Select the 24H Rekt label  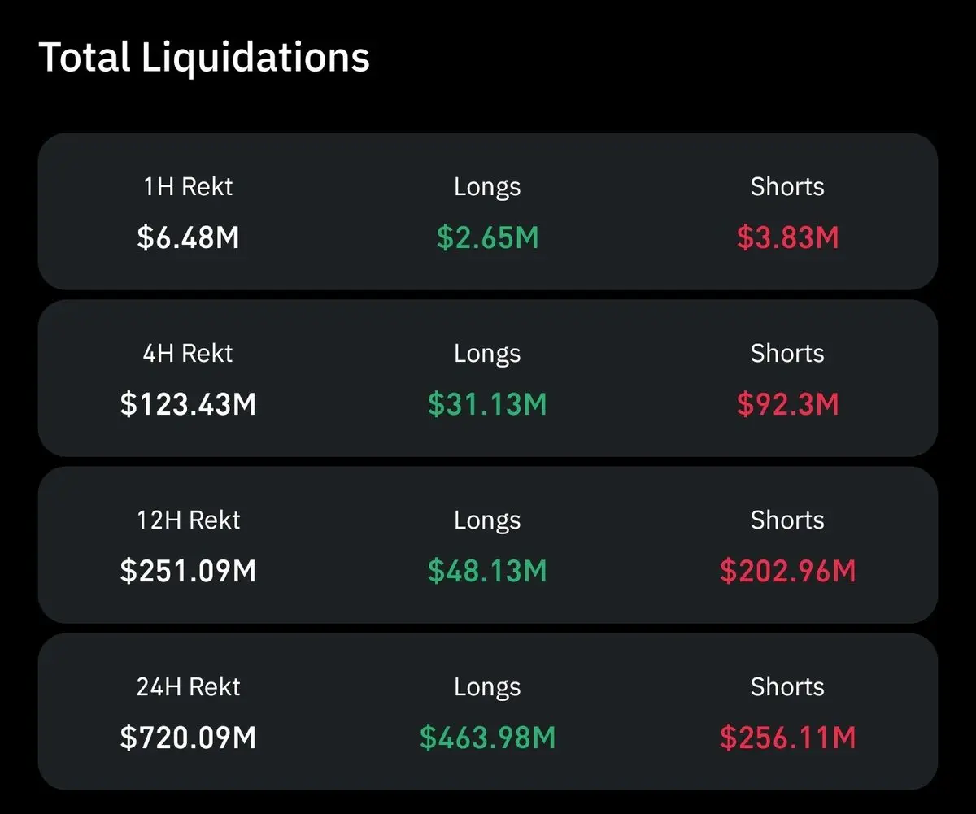[x=188, y=687]
